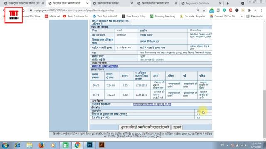Open a new browser tab with plus

227,3
